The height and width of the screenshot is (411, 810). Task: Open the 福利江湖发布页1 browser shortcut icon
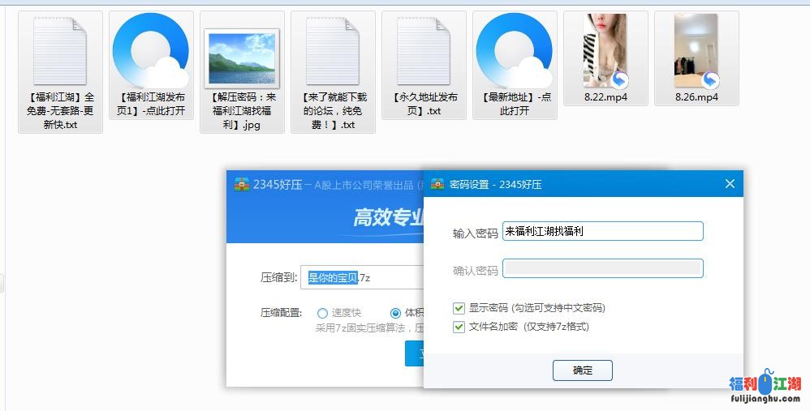[151, 50]
